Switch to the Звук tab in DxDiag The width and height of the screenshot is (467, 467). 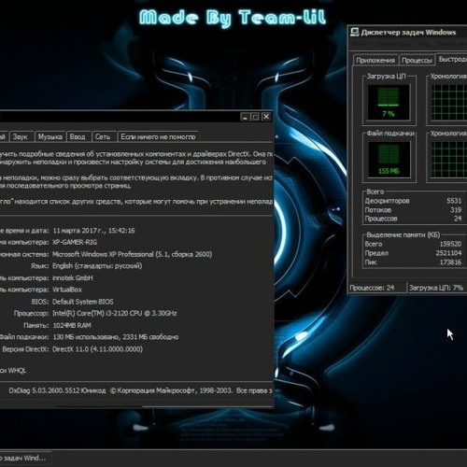tap(21, 136)
